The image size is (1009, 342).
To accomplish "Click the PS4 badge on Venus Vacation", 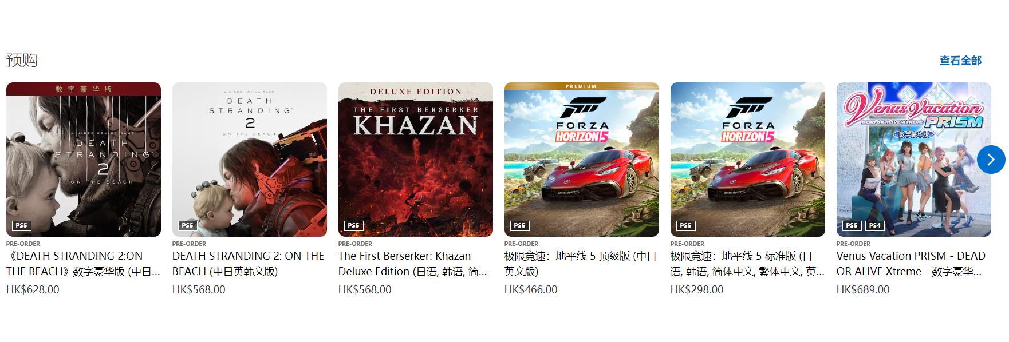I will click(x=874, y=225).
